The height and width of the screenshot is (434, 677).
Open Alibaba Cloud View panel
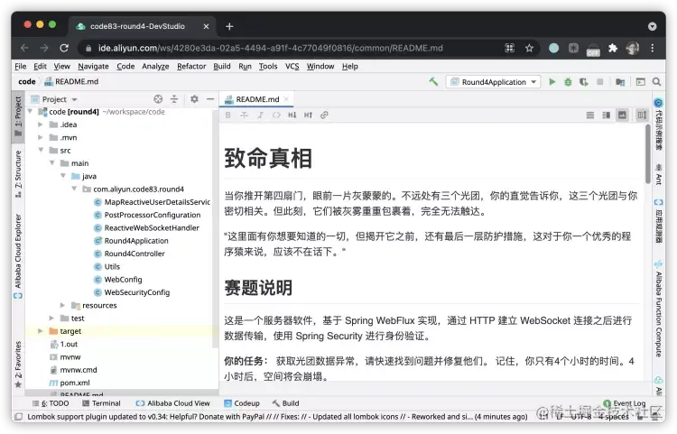[x=173, y=403]
